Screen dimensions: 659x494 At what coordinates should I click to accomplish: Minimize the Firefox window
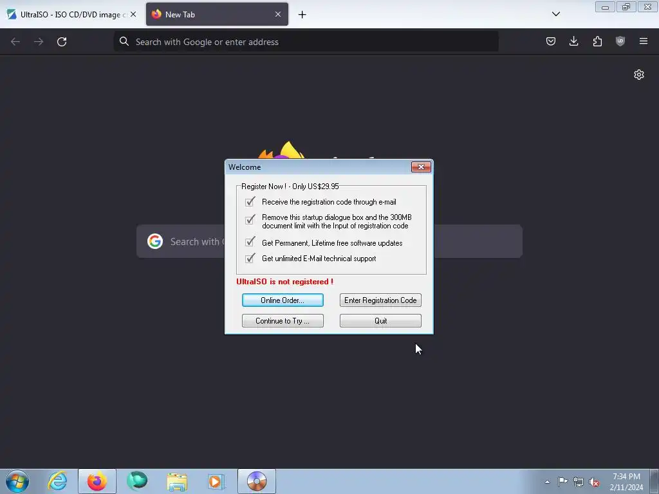[x=605, y=7]
